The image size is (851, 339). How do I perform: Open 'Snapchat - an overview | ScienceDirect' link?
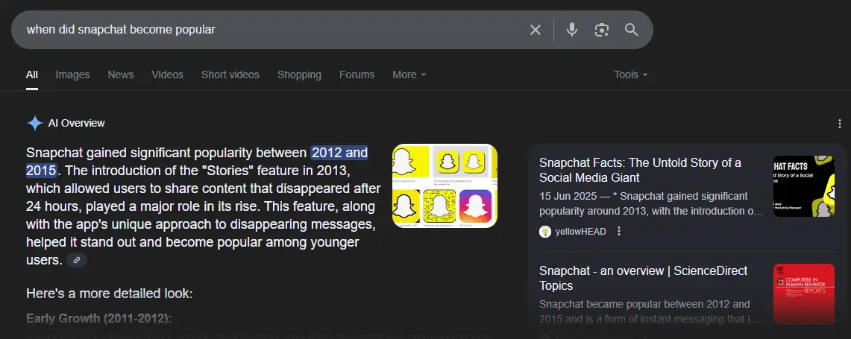643,278
